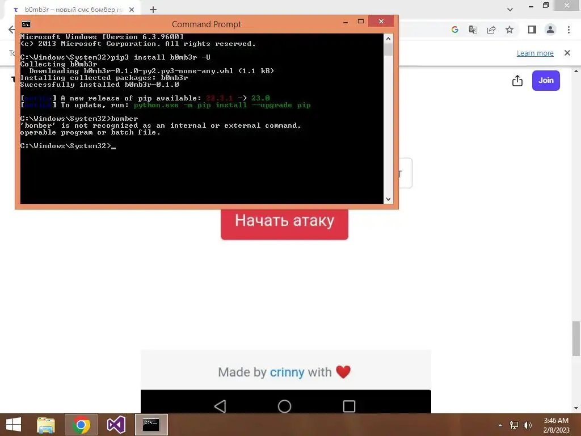Click the Learn more link

[x=535, y=53]
